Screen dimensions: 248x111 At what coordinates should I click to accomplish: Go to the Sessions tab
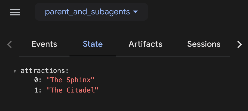[x=204, y=44]
